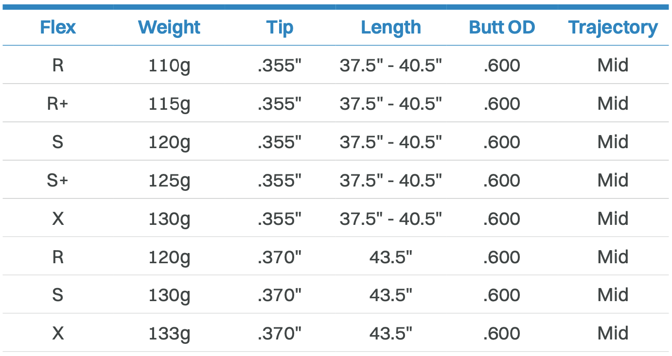Select the 43.5" length in the 133g row
The width and height of the screenshot is (672, 356).
tap(390, 333)
